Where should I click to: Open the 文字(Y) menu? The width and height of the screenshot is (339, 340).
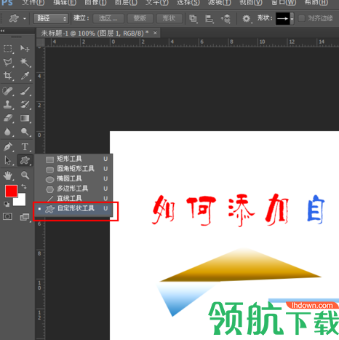(156, 2)
